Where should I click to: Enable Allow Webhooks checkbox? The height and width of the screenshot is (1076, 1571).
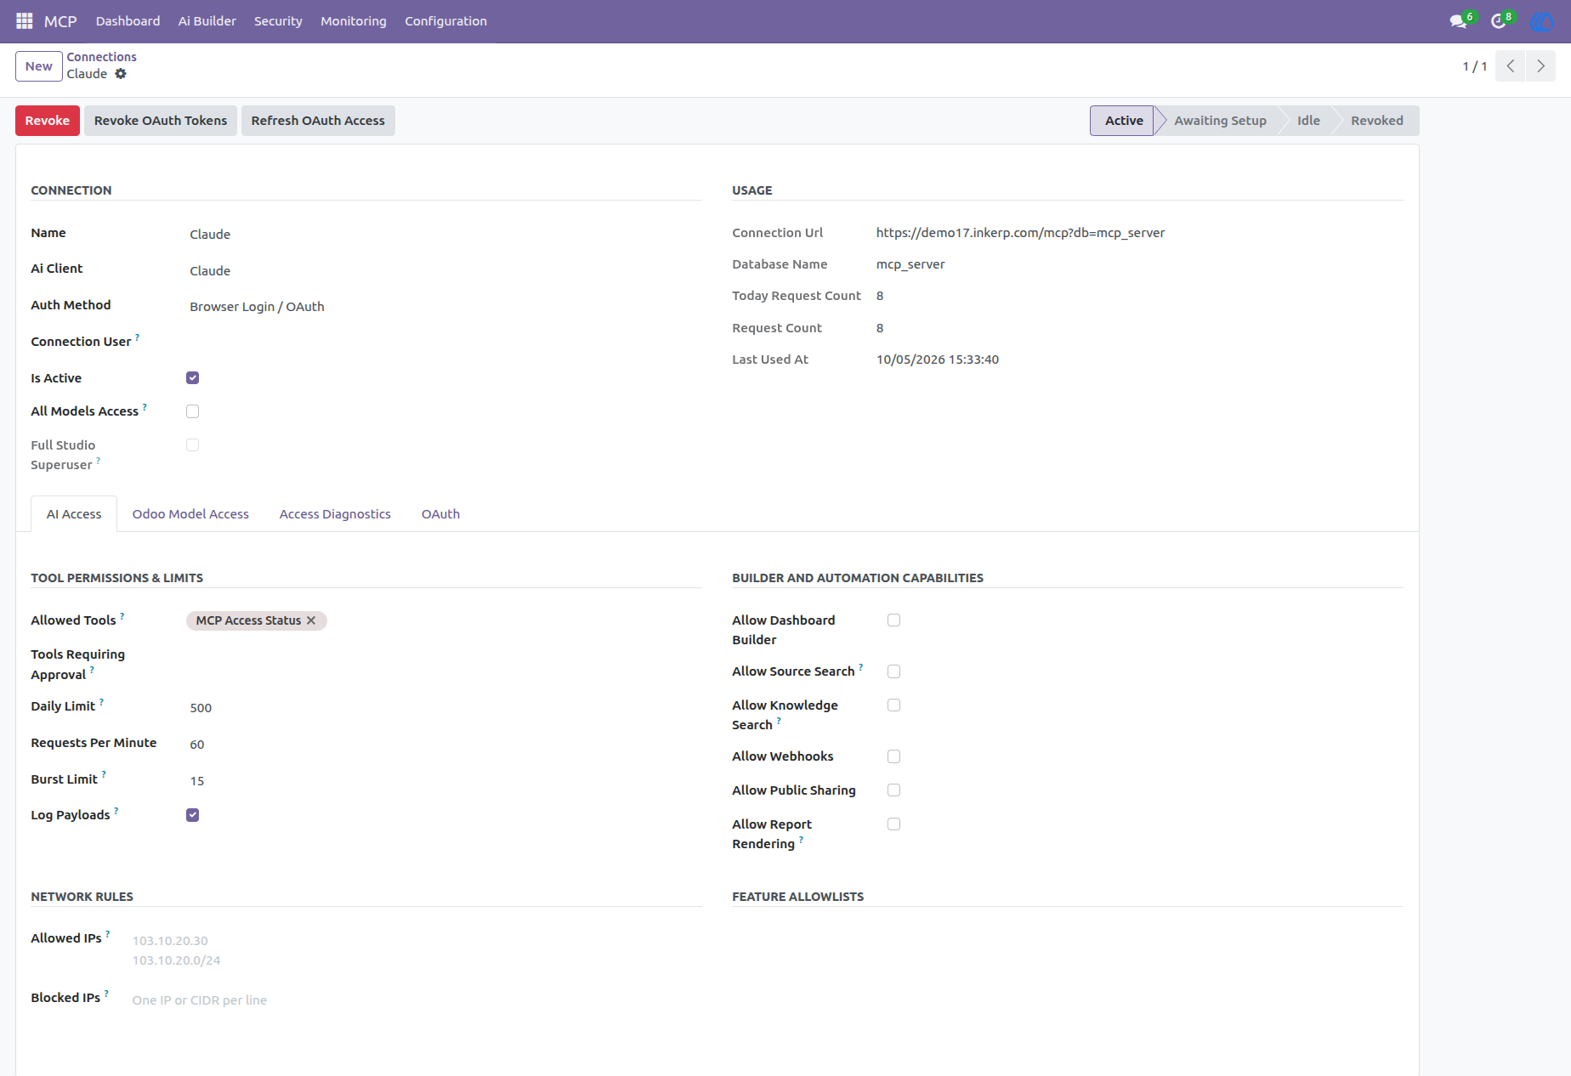pyautogui.click(x=893, y=756)
